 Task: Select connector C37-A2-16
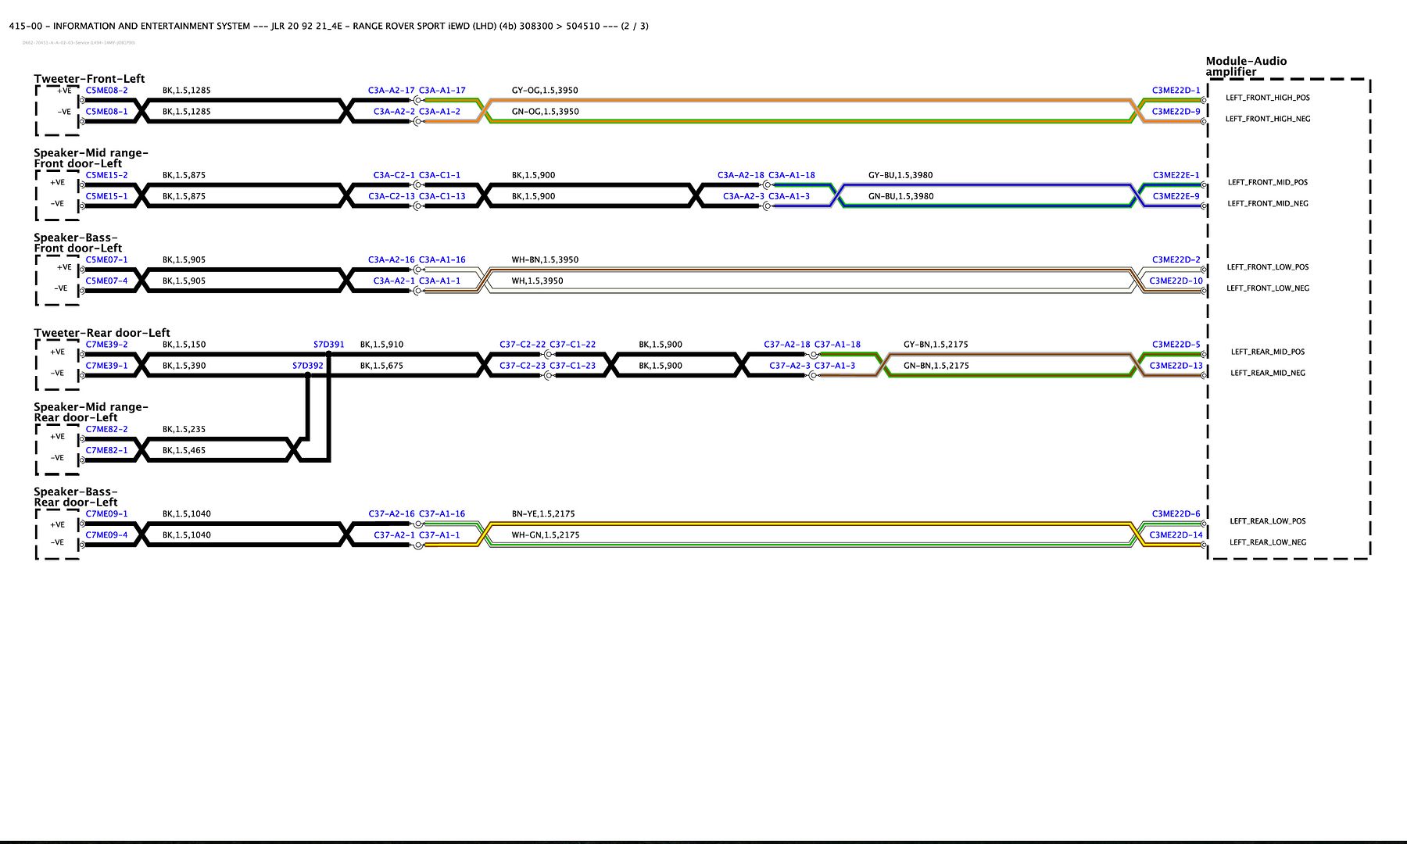pyautogui.click(x=391, y=513)
